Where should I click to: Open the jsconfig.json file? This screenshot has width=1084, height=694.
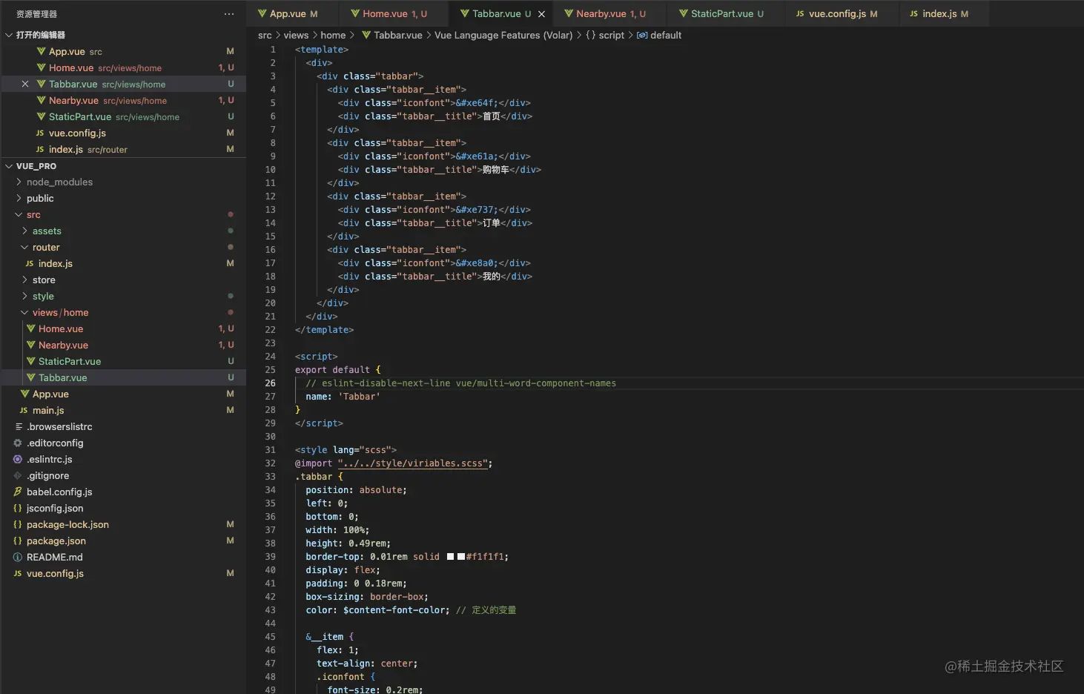123,508
